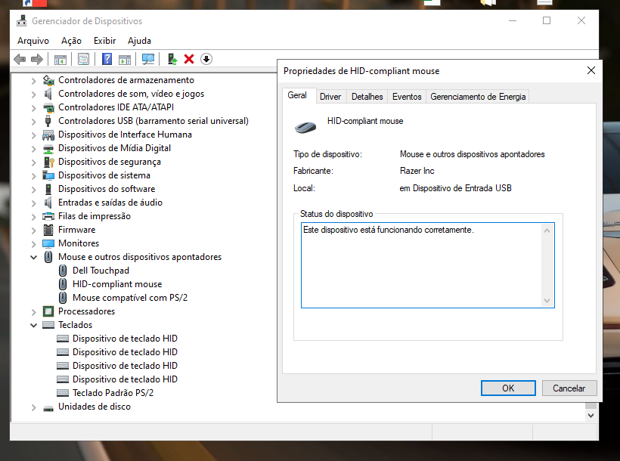Image resolution: width=620 pixels, height=461 pixels.
Task: Collapse the Teclados node
Action: [x=33, y=326]
